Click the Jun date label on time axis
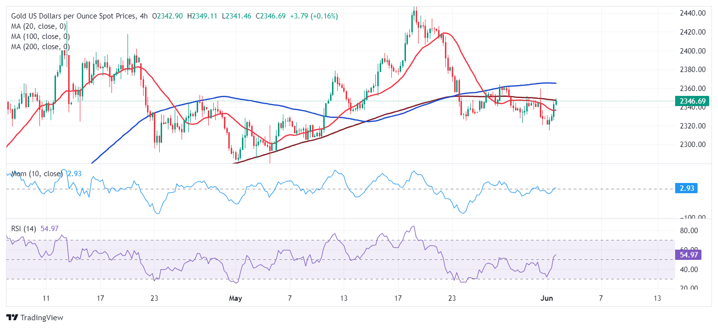The width and height of the screenshot is (718, 328). [545, 298]
